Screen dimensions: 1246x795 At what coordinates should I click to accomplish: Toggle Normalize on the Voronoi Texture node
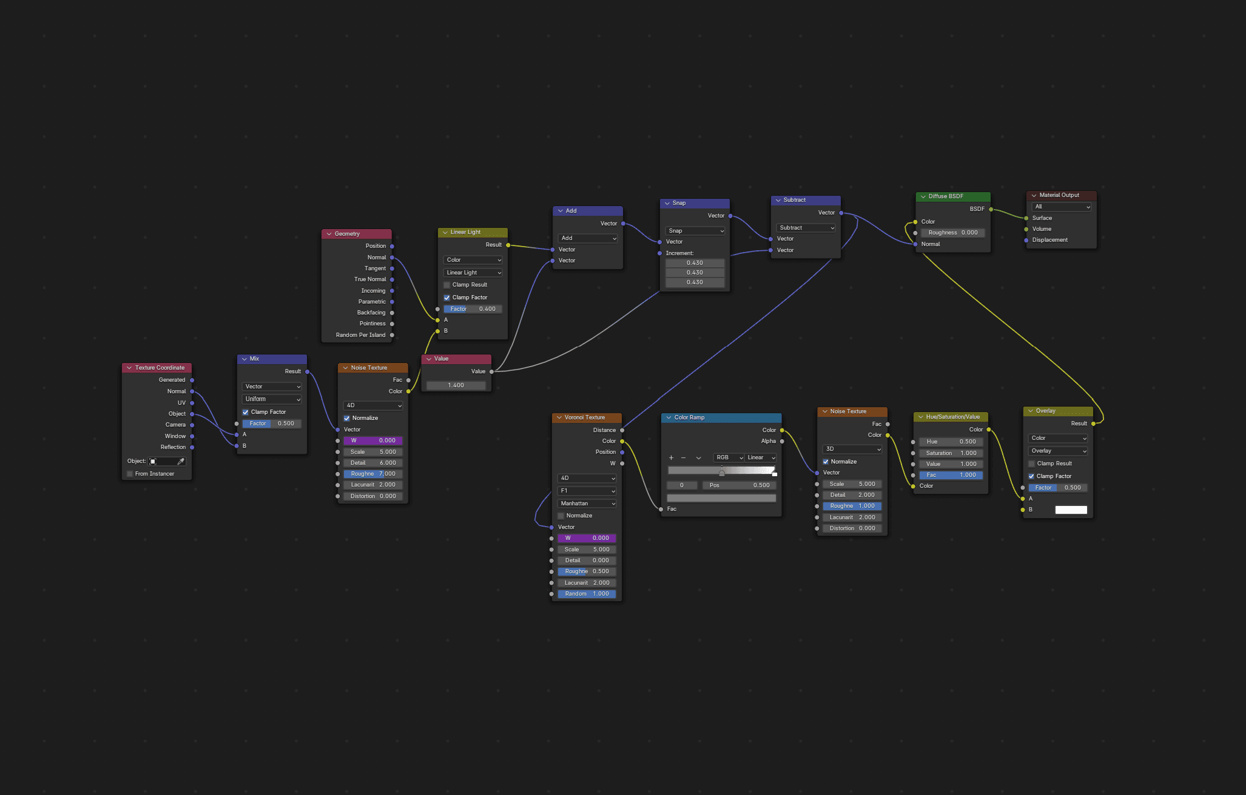(x=561, y=516)
